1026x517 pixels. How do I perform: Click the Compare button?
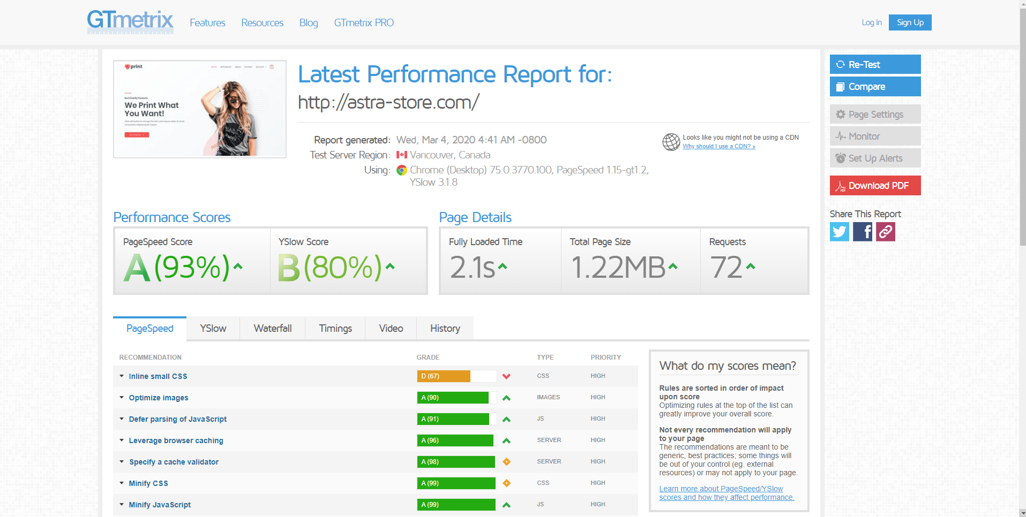(x=875, y=86)
